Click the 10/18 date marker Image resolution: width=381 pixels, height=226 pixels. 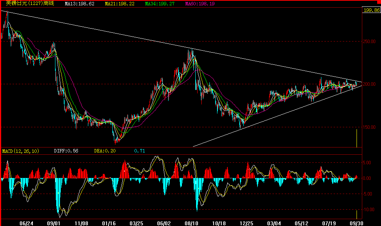click(219, 223)
